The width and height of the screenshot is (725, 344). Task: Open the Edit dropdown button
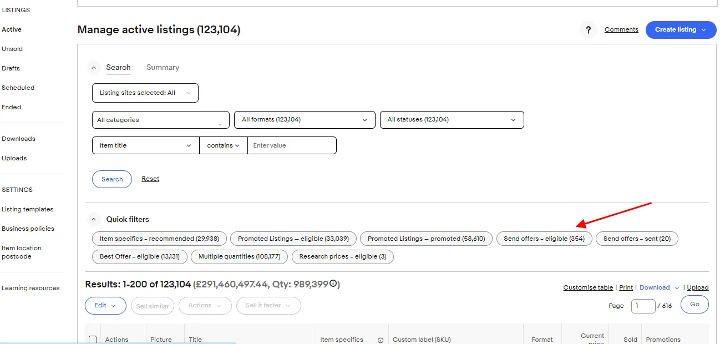[x=105, y=306]
